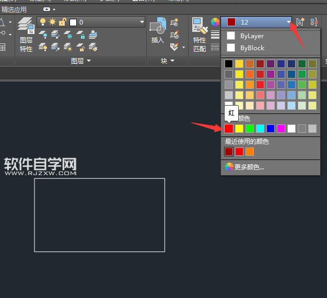Toggle layer 0 on/off lightbulb
The width and height of the screenshot is (327, 298).
[x=43, y=22]
